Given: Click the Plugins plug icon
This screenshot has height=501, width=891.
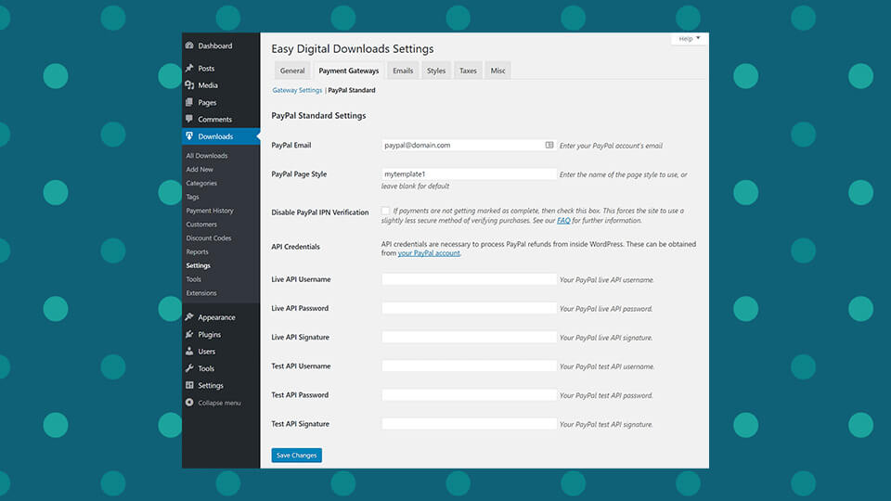Looking at the screenshot, I should click(x=189, y=334).
